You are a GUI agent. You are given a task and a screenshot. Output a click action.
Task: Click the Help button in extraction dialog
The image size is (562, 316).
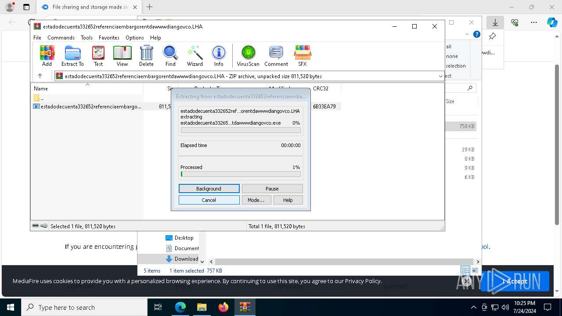tap(288, 200)
